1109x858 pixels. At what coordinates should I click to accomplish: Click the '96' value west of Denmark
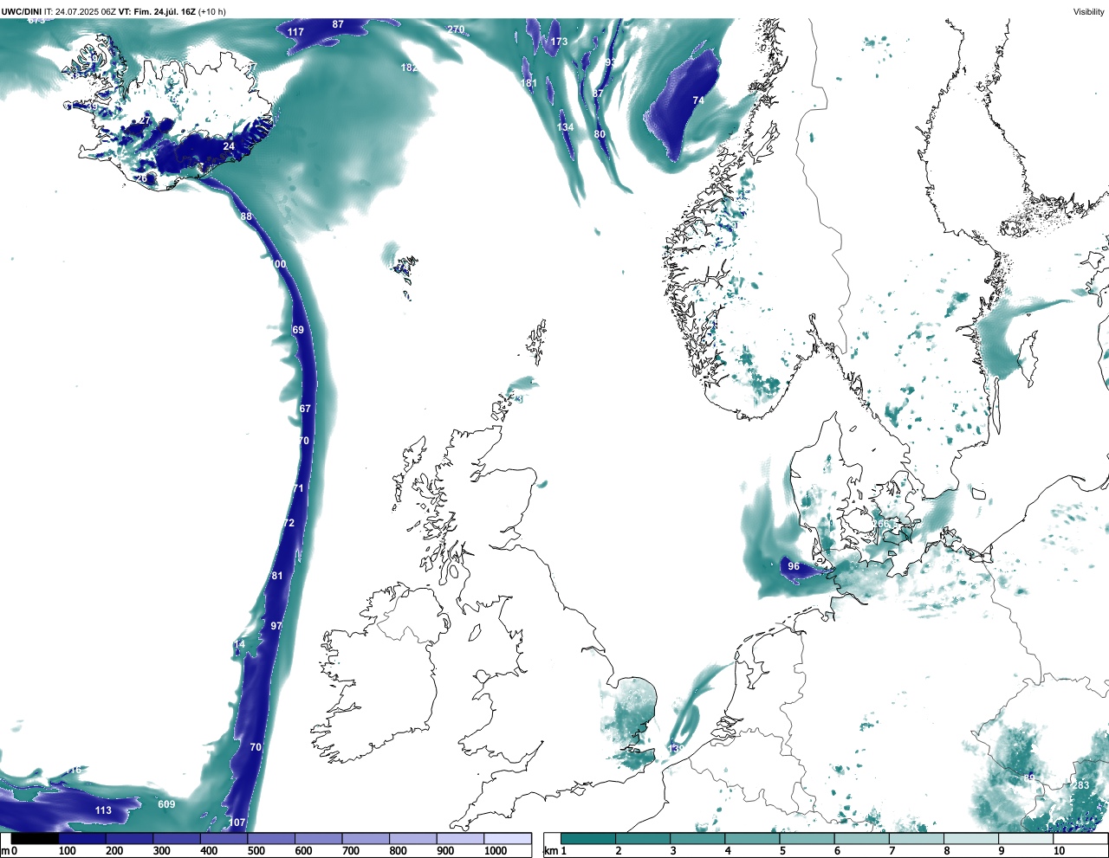tap(794, 566)
